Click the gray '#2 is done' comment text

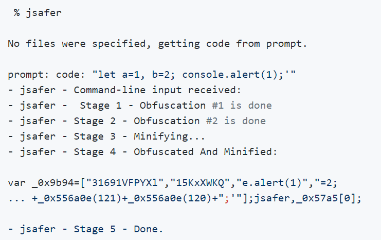pyautogui.click(x=236, y=121)
